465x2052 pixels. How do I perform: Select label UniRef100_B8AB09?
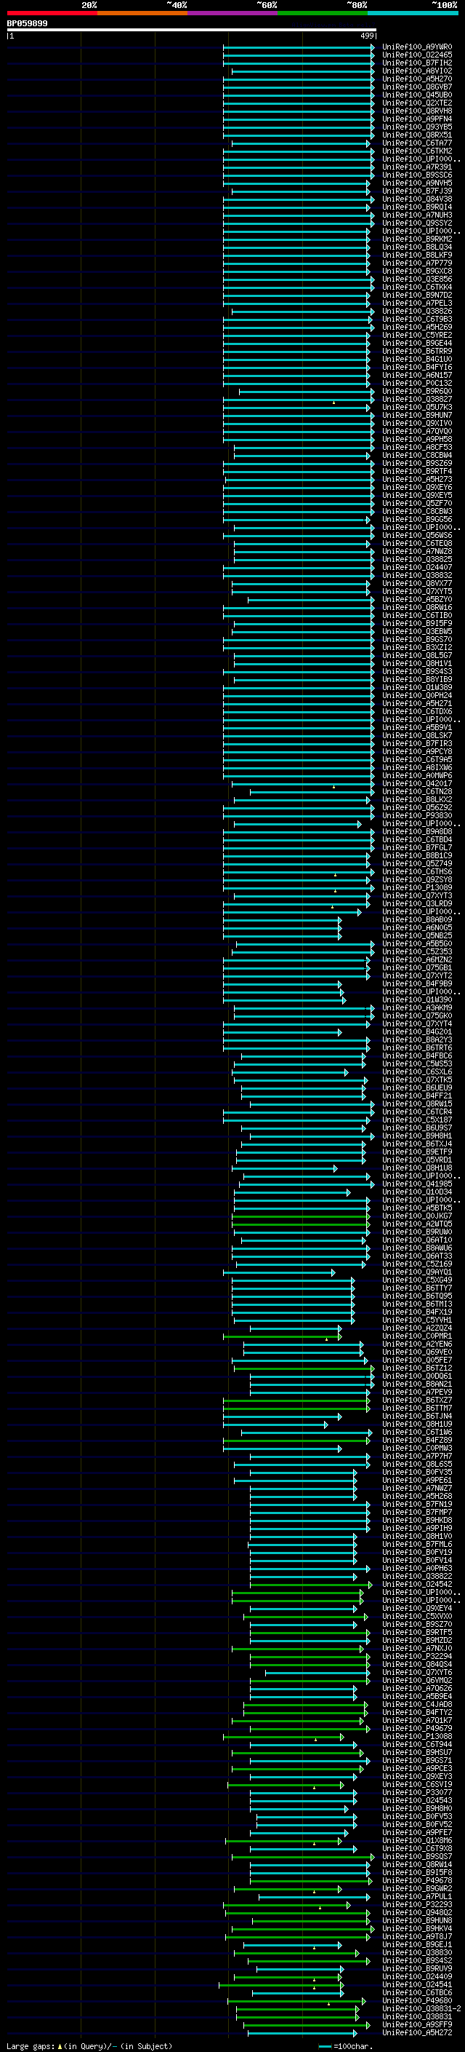pyautogui.click(x=416, y=920)
